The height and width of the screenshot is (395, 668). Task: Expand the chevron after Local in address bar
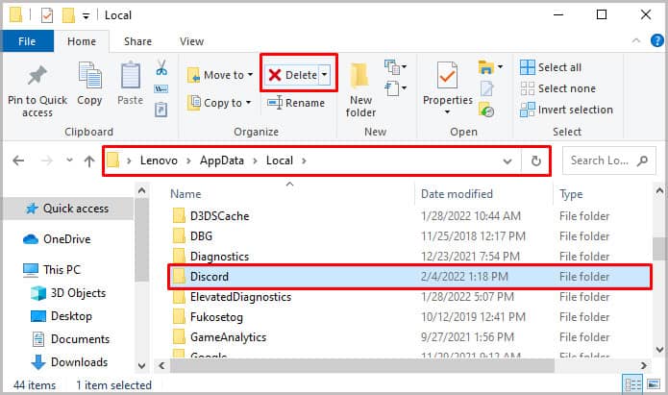[304, 160]
